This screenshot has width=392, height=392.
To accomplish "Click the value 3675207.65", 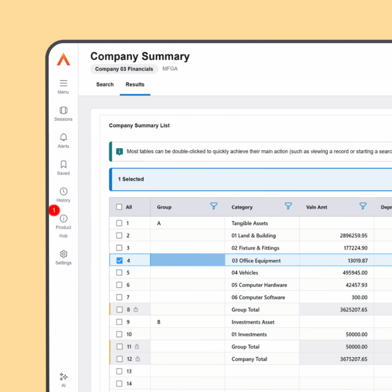I will pos(353,359).
